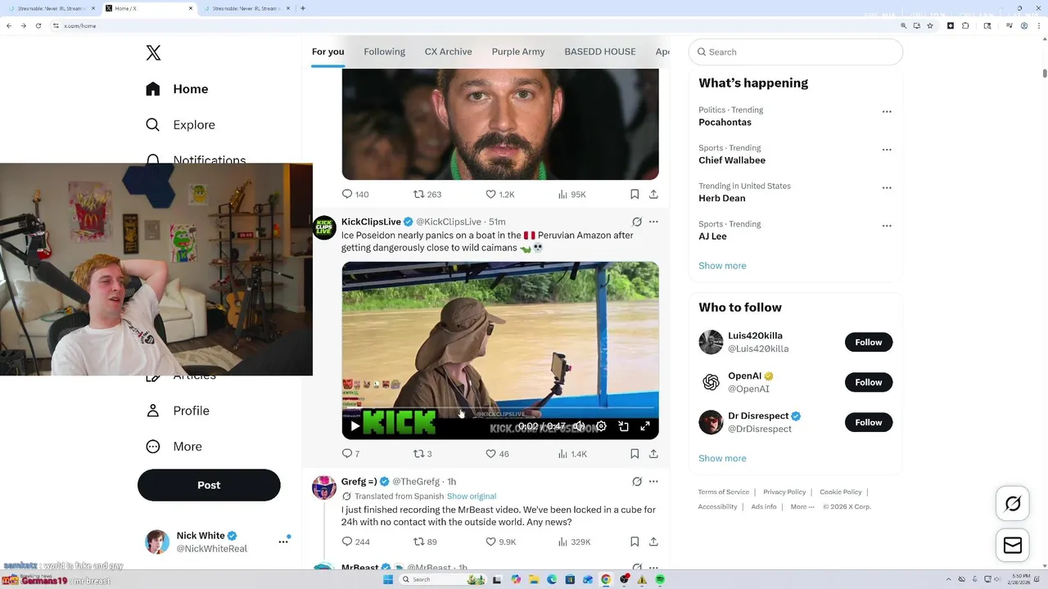This screenshot has height=589, width=1048.
Task: Open the floating Messages envelope button
Action: tap(1013, 546)
